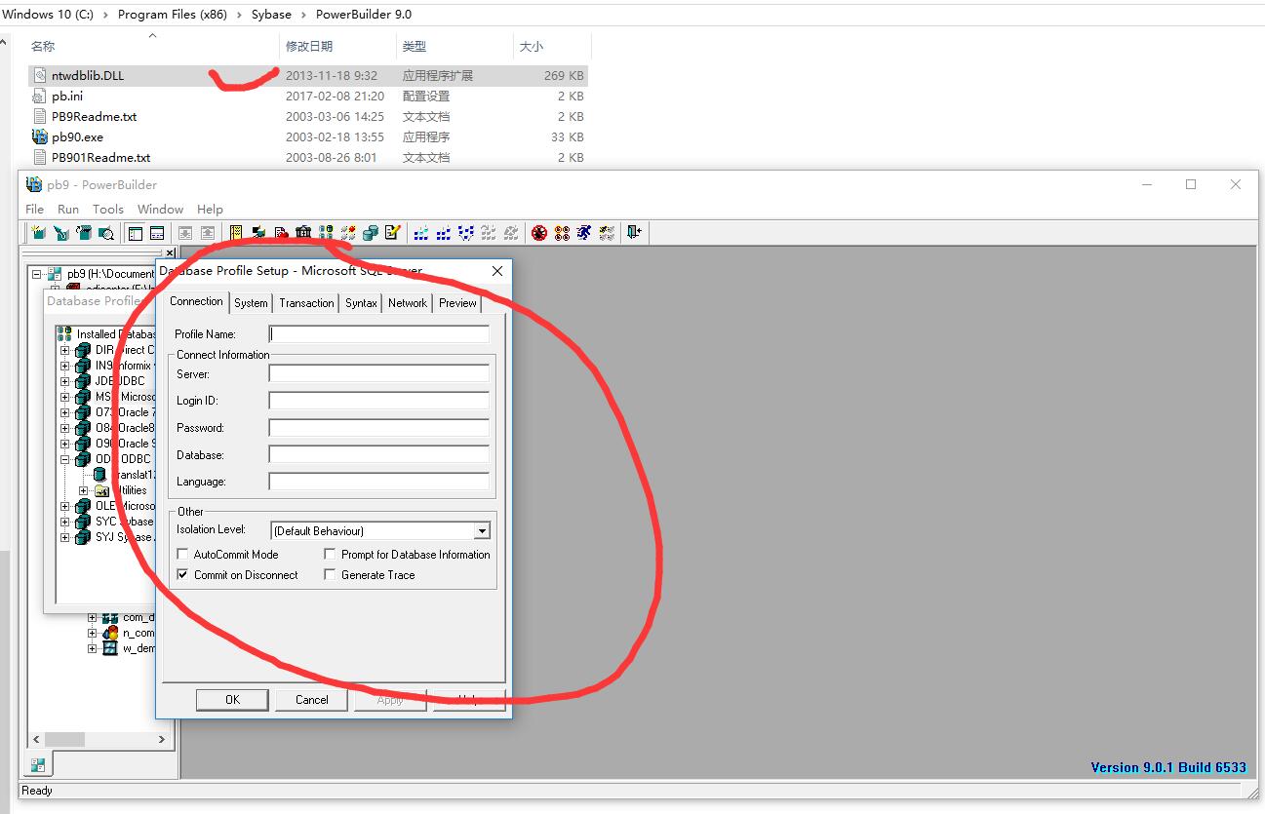Open the Isolation Level dropdown

pyautogui.click(x=482, y=531)
